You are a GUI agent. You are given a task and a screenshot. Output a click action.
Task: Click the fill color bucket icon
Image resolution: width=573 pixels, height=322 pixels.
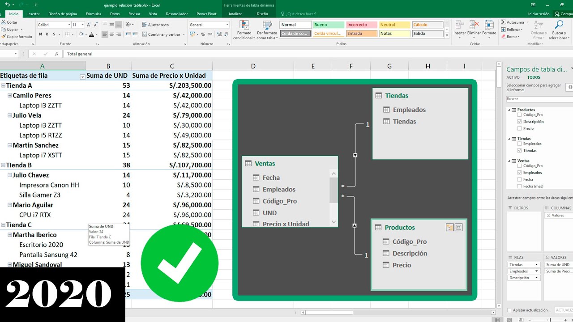[81, 34]
